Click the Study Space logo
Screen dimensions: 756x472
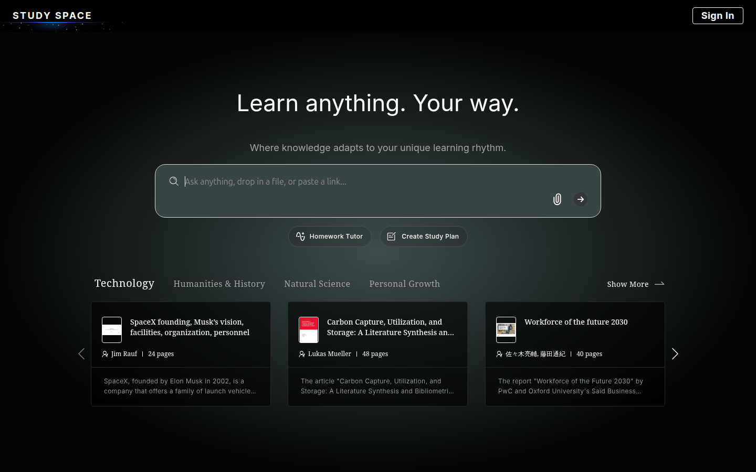coord(52,16)
